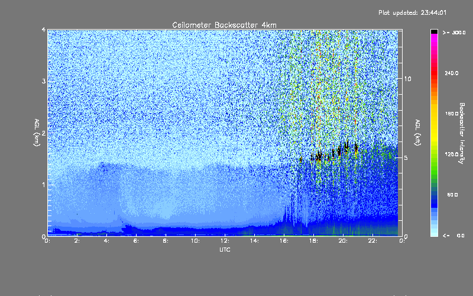Click the '240.0' colorbar value
This screenshot has width=473, height=296.
click(452, 73)
